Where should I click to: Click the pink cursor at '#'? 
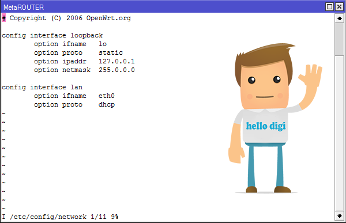tap(4, 18)
